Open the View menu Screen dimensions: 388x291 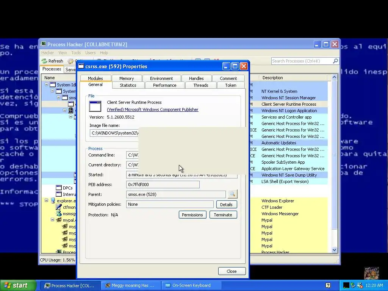(x=63, y=53)
